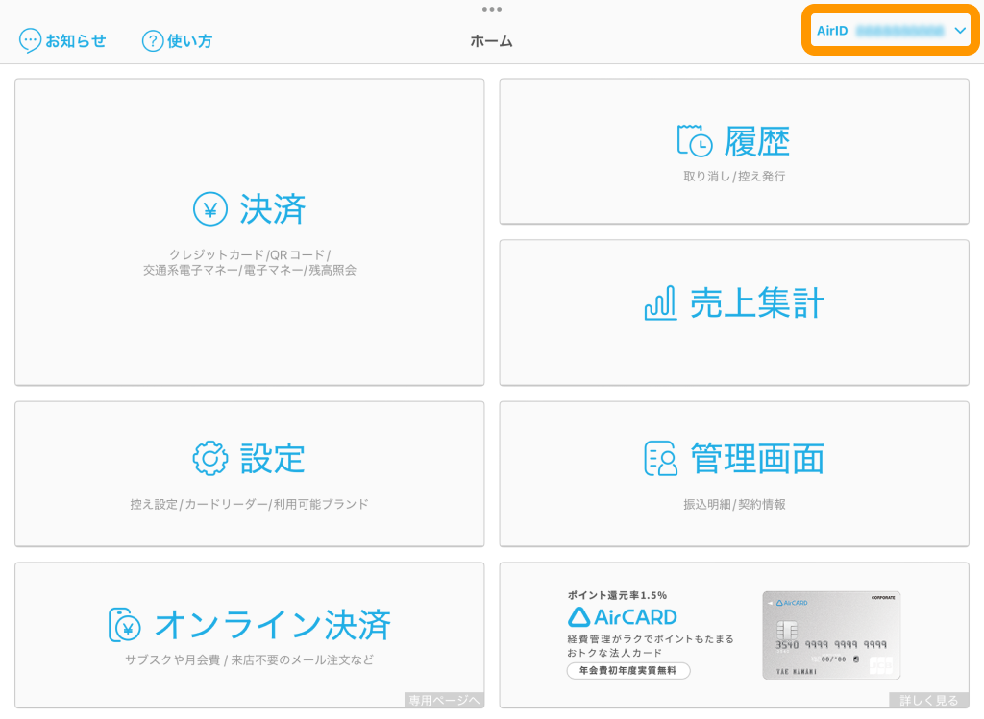Image resolution: width=984 pixels, height=719 pixels.
Task: Tap the phone yen icon for オンライン決済
Action: 126,625
